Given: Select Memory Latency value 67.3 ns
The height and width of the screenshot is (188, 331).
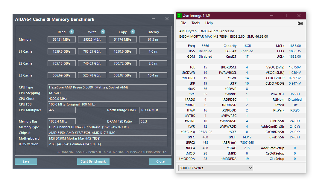Looking at the screenshot, I should click(153, 39).
